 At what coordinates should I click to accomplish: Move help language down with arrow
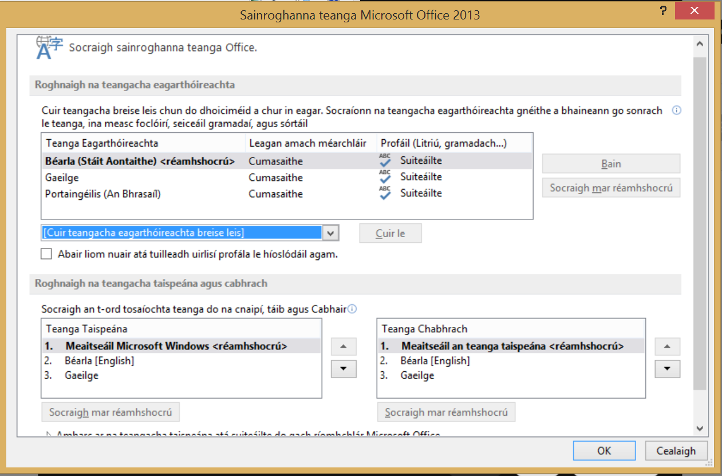(668, 369)
